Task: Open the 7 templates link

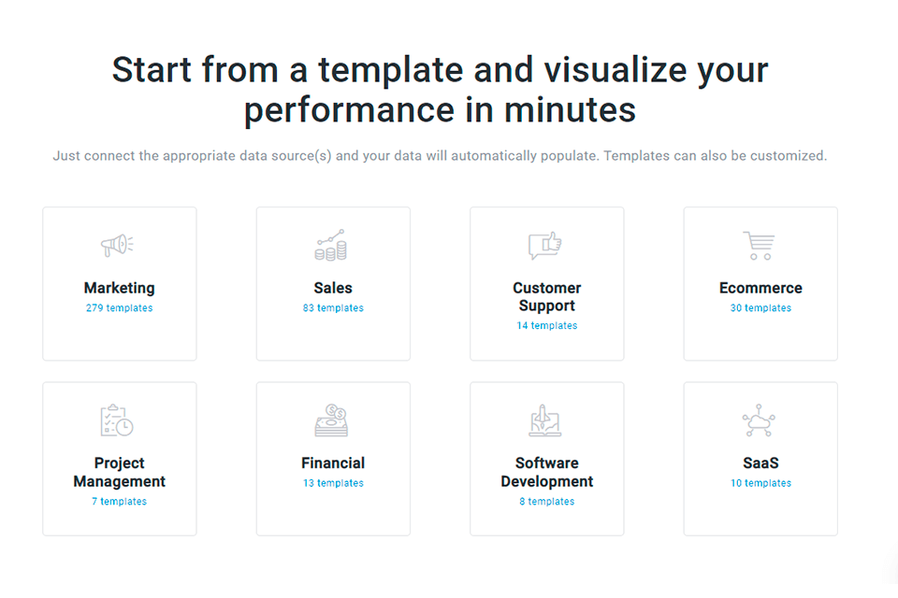Action: 119,502
